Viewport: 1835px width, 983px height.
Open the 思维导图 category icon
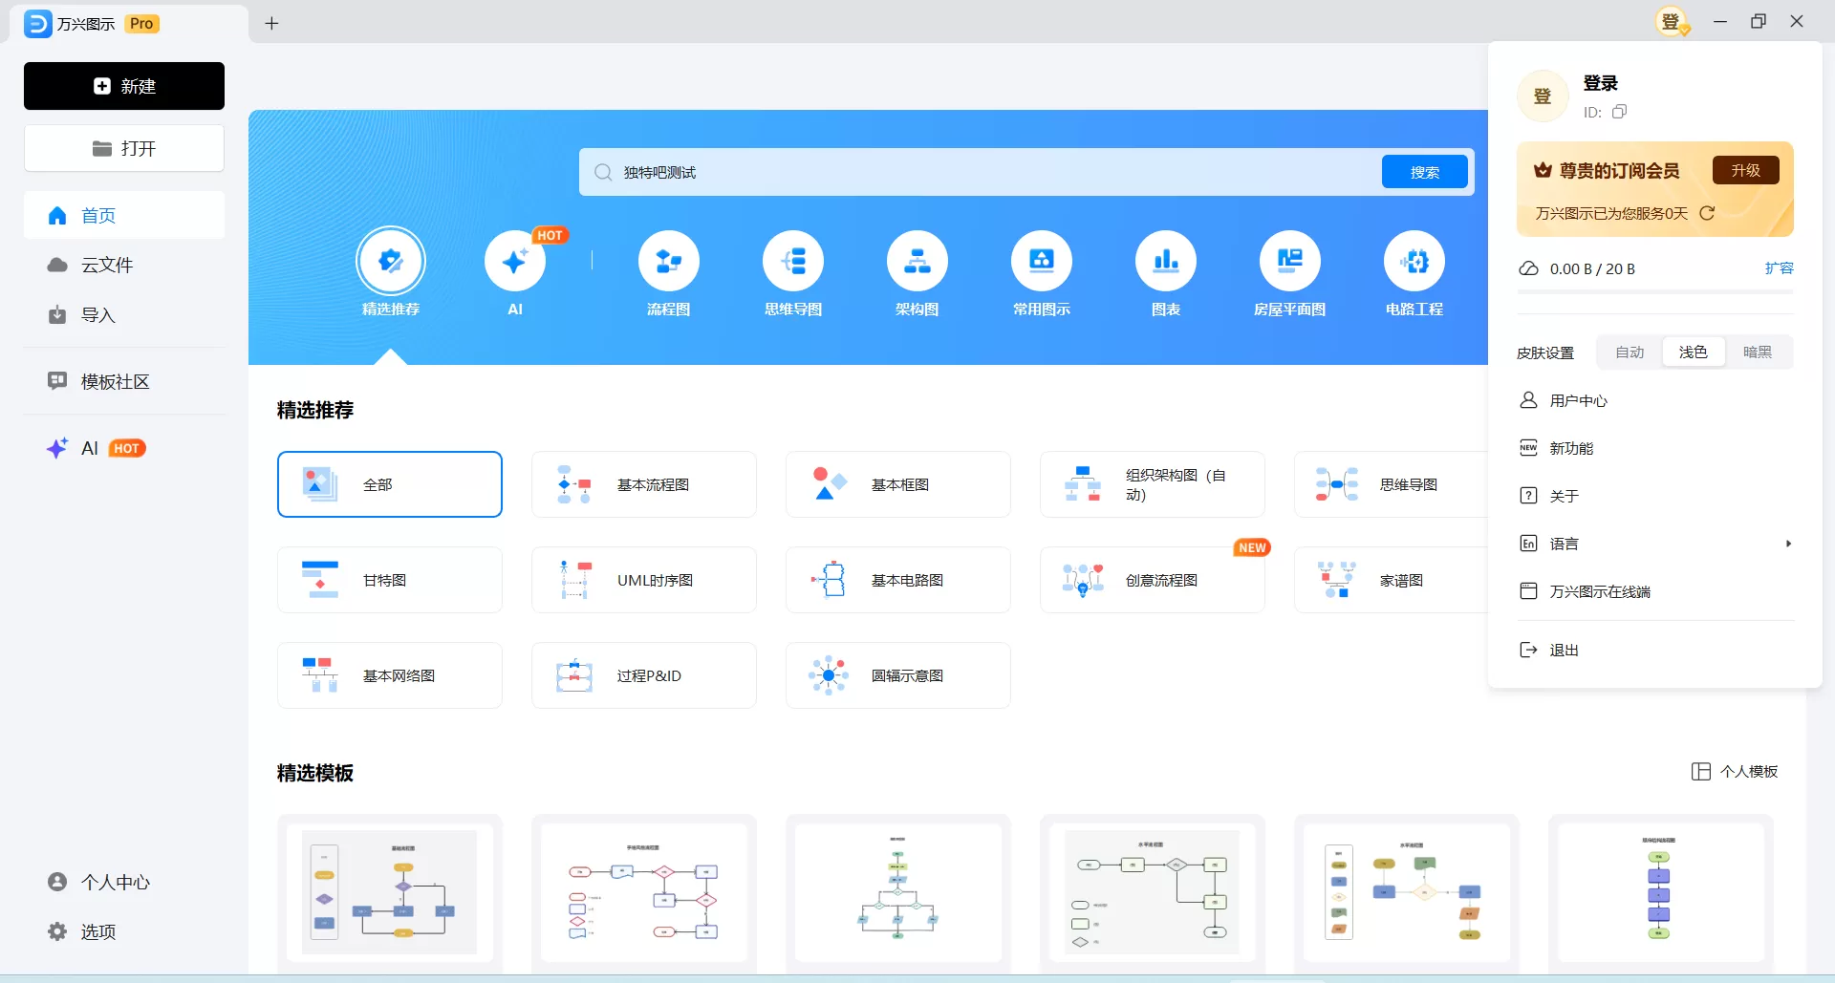point(792,260)
